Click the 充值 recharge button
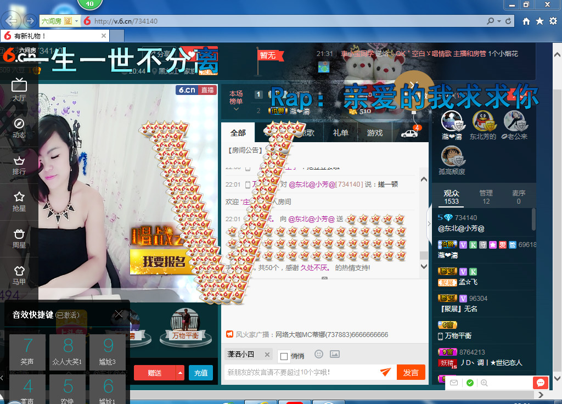 tap(201, 373)
